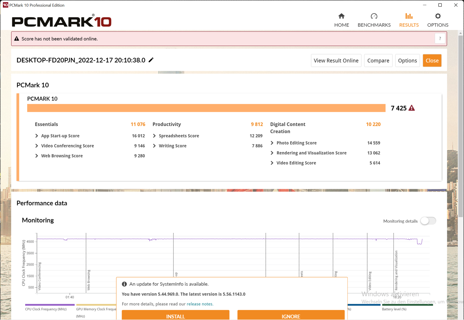Click the Essentials heading

46,124
